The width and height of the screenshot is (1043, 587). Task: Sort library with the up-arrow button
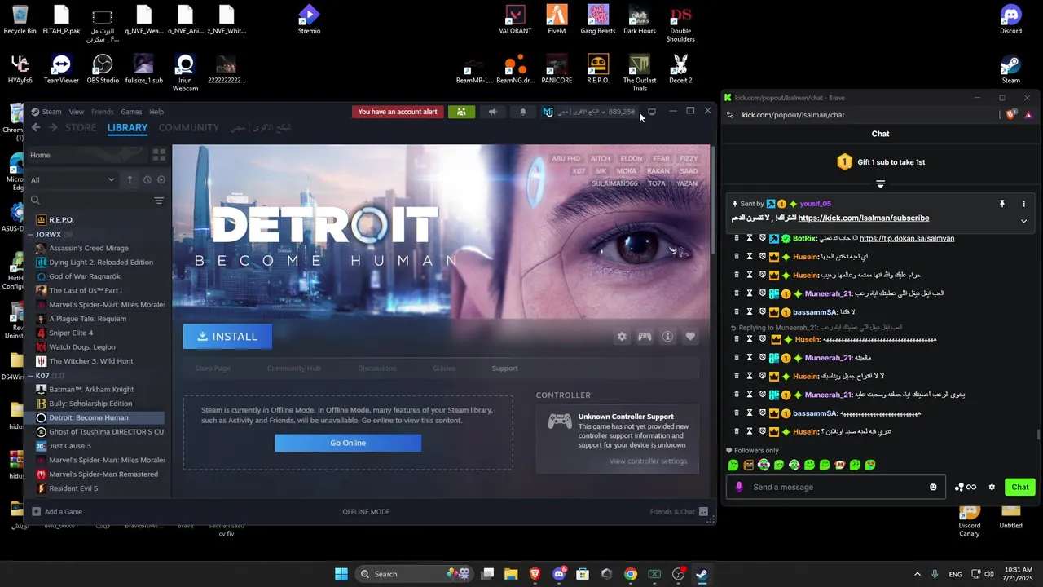(x=130, y=179)
